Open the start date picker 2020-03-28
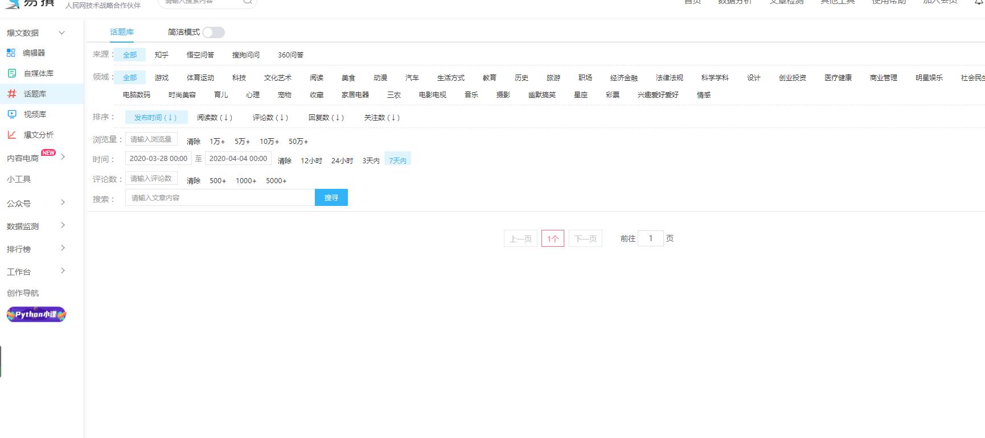 tap(158, 159)
